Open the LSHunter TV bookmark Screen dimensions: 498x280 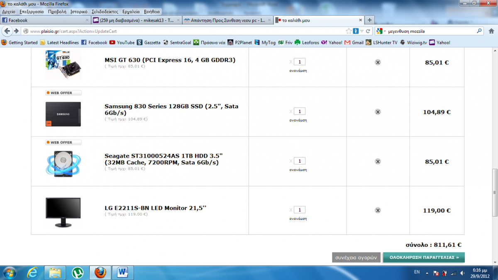click(381, 42)
